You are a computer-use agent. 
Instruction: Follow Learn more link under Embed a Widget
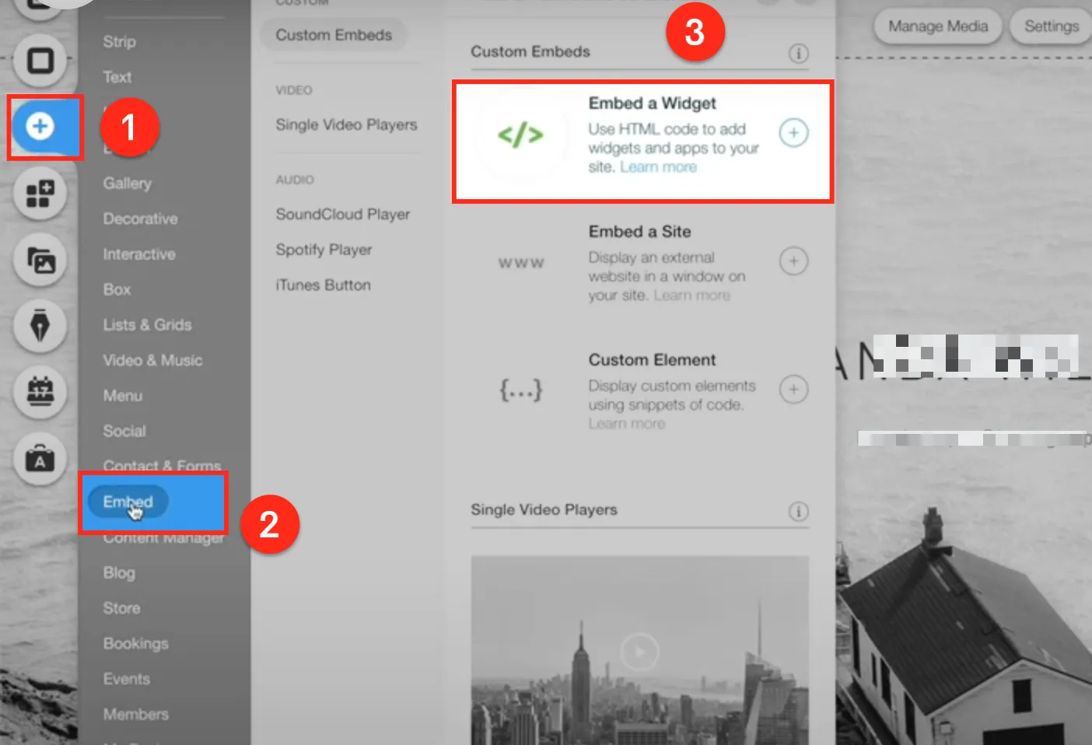click(x=658, y=167)
